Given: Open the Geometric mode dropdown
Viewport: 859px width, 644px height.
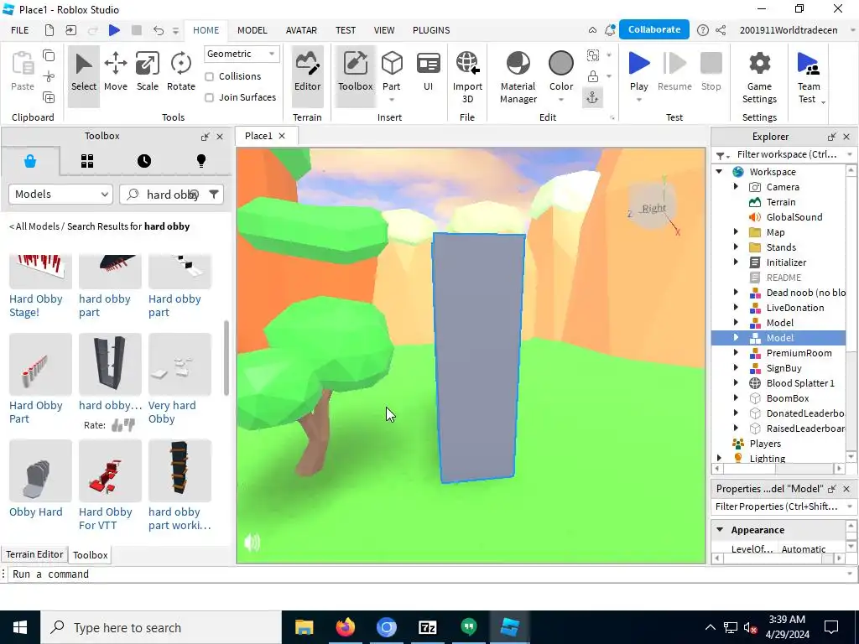Looking at the screenshot, I should pos(241,54).
